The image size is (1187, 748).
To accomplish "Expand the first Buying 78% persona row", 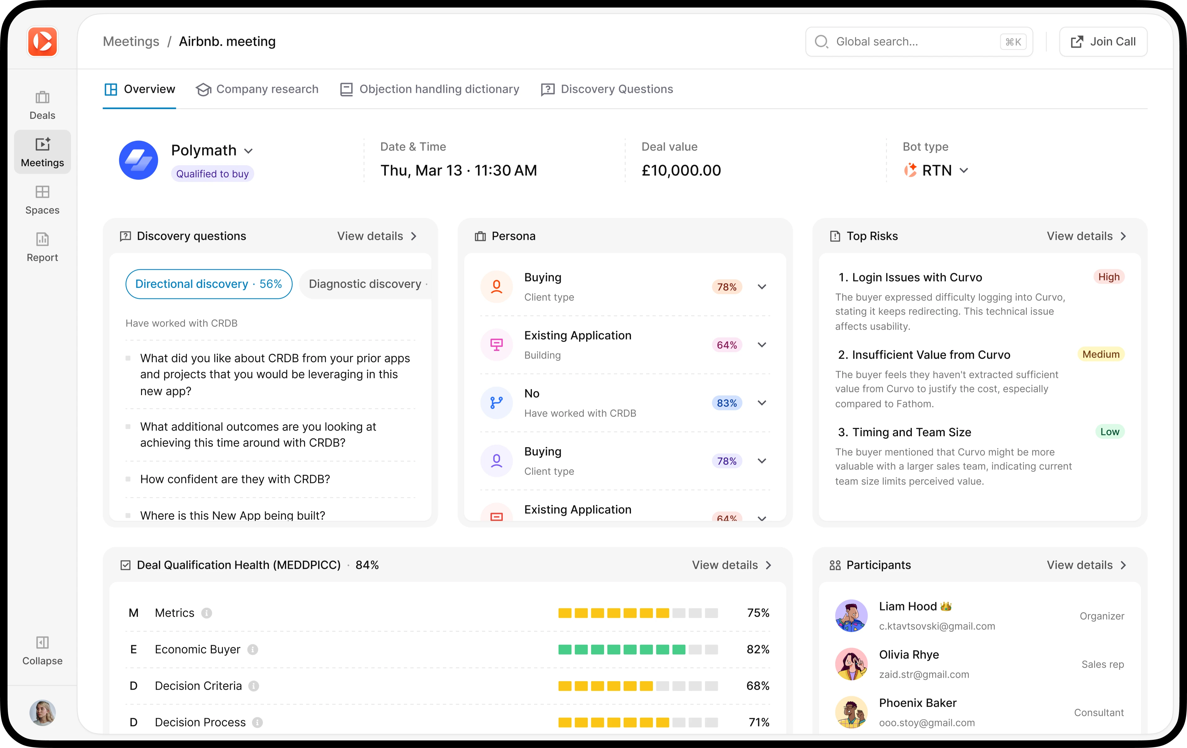I will point(762,286).
